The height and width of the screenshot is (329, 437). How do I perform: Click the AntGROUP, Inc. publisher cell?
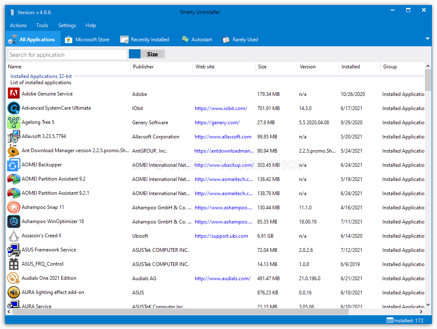click(x=149, y=151)
